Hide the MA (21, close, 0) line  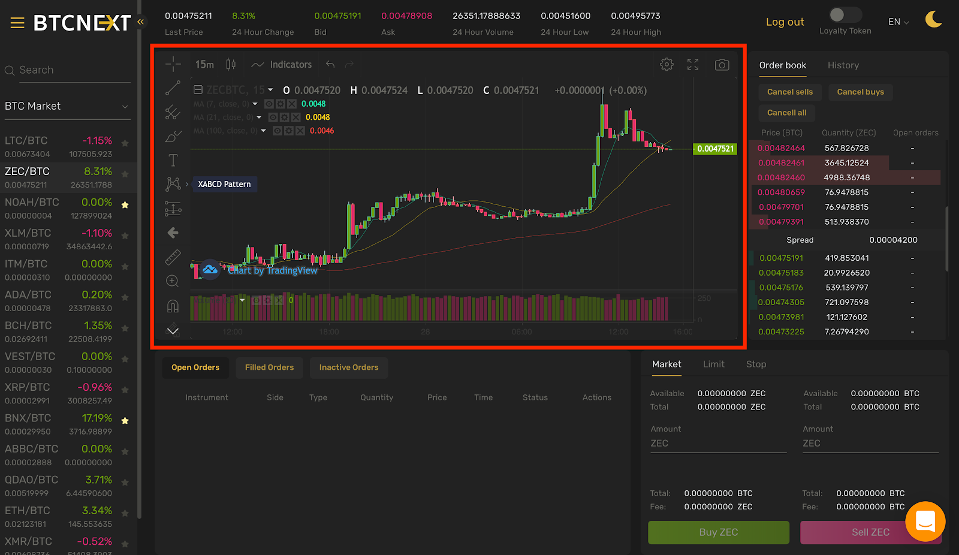tap(273, 117)
